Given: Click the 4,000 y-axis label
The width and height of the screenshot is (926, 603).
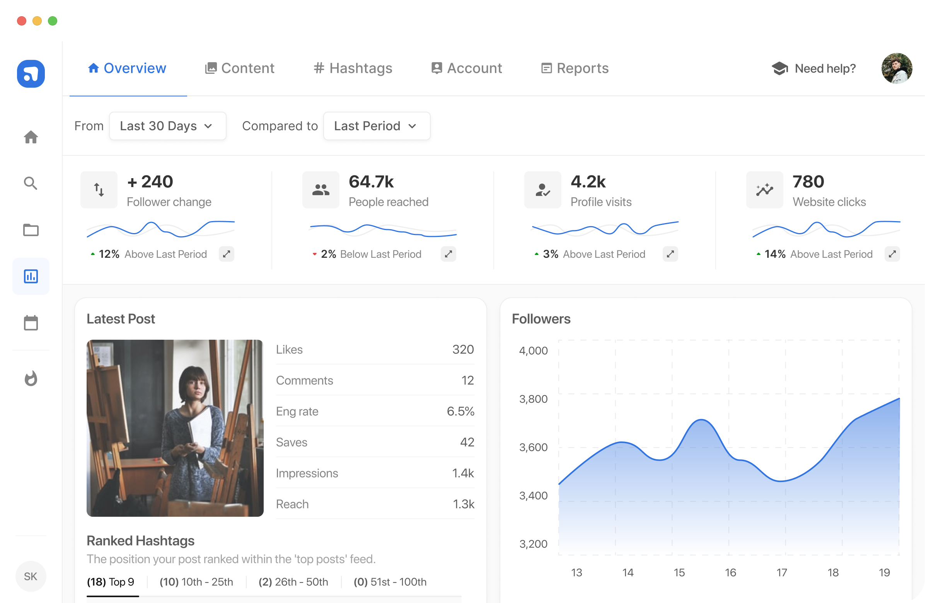Looking at the screenshot, I should [x=534, y=351].
